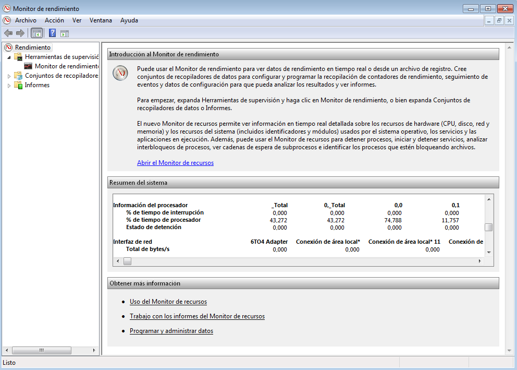Screen dimensions: 517x370
Task: Expand the Informes tree node
Action: [9, 85]
